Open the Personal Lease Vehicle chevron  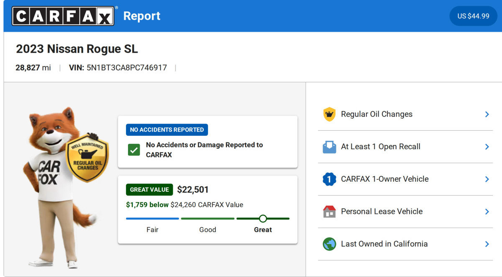point(487,211)
